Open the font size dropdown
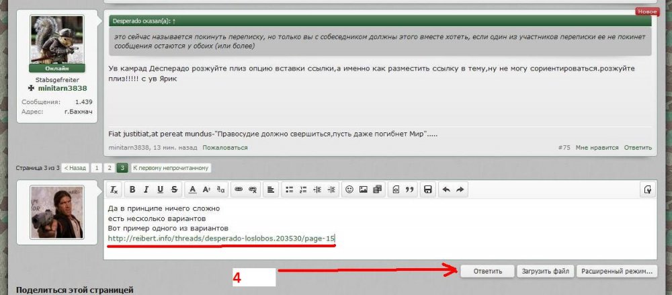The image size is (672, 295). 207,190
